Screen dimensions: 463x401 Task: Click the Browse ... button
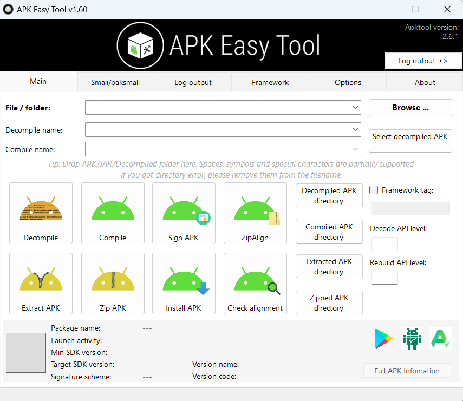pos(410,108)
